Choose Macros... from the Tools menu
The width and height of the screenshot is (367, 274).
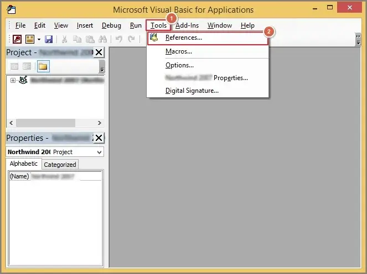pyautogui.click(x=208, y=51)
